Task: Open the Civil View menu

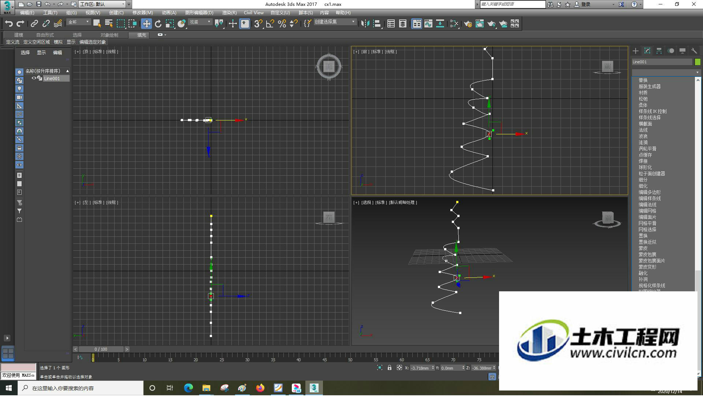Action: (254, 13)
